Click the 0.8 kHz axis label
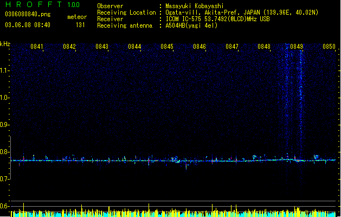Screen dimensions: 341x217 [4, 152]
